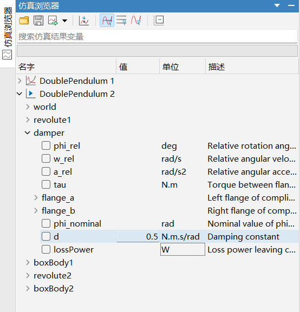Click the lines filter toolbar icon
The height and width of the screenshot is (312, 300).
121,21
